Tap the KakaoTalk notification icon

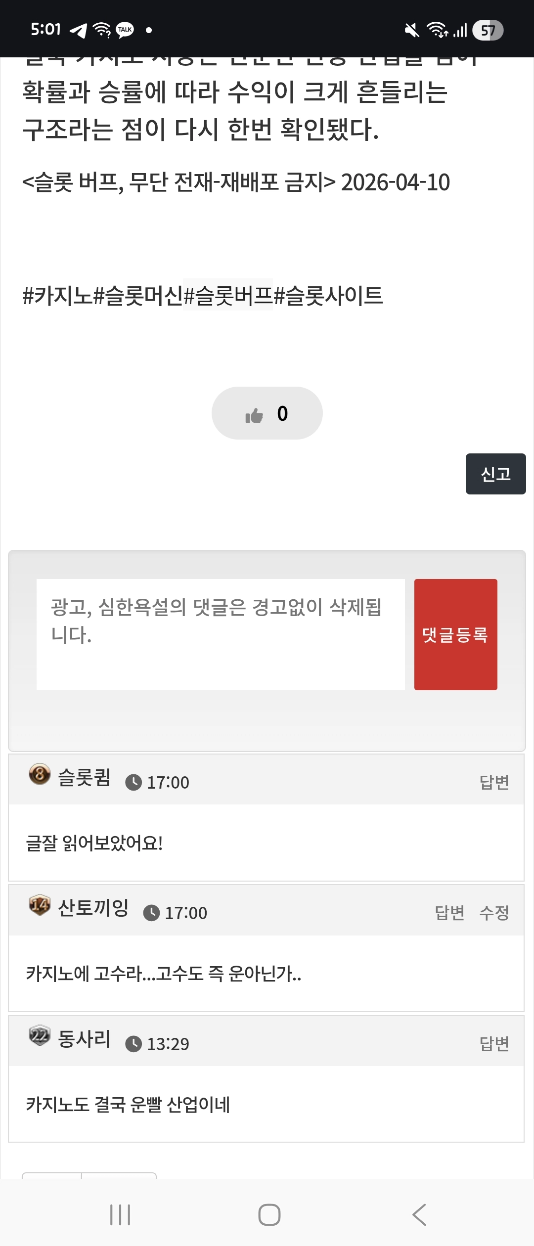point(125,30)
